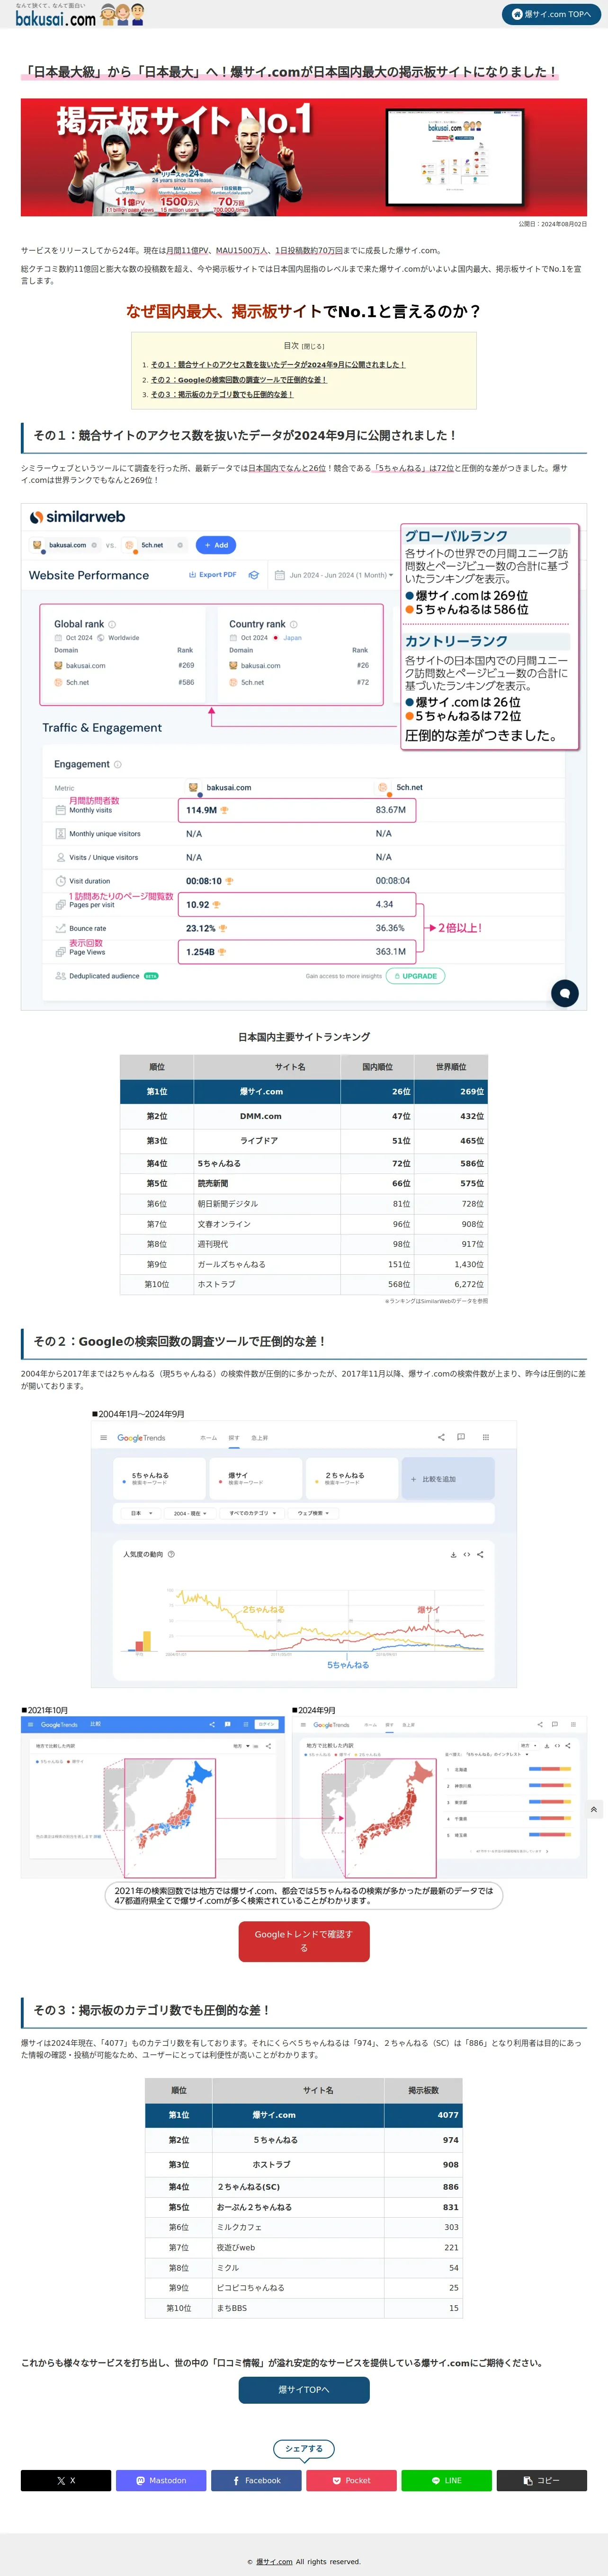Jump to section その1 from the contents list
Viewport: 608px width, 2576px height.
[277, 364]
